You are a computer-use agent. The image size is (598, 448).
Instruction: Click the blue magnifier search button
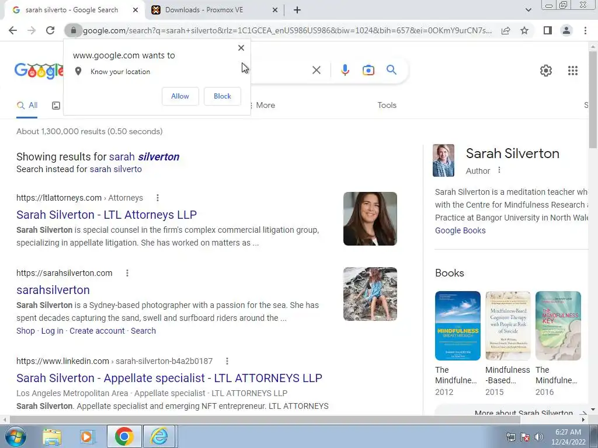click(391, 70)
